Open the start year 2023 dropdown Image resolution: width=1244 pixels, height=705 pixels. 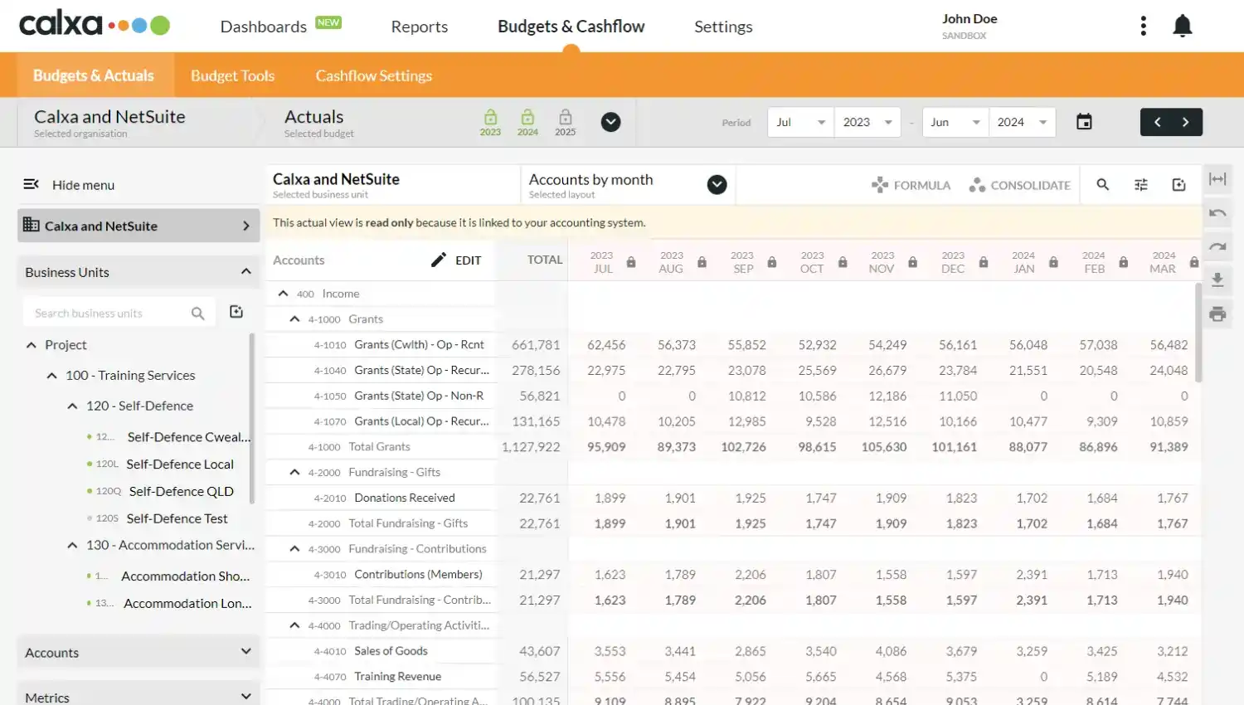click(x=867, y=122)
